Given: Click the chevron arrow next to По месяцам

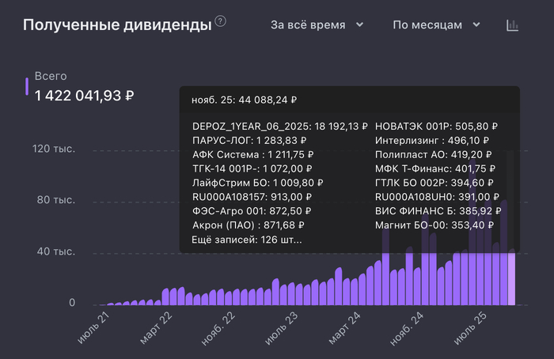Looking at the screenshot, I should point(477,25).
